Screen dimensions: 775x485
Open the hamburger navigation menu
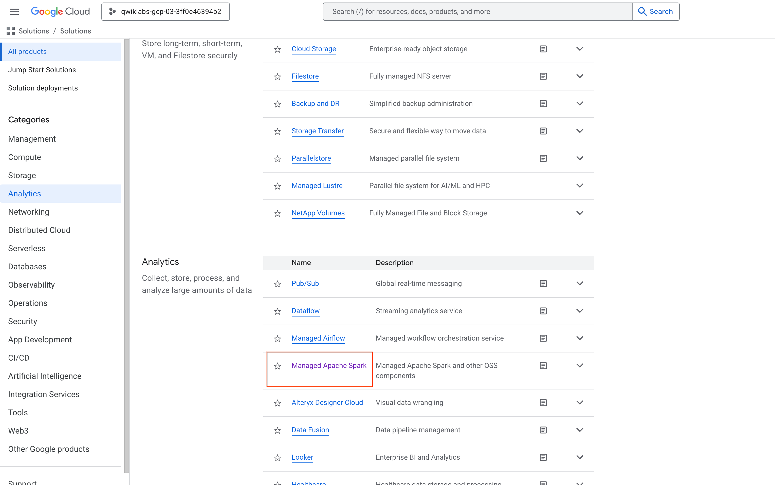coord(14,11)
